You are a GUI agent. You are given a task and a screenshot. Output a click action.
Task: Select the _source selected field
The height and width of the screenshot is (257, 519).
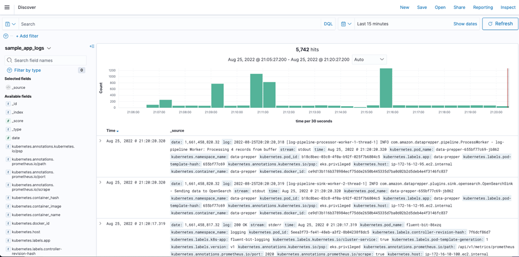pos(19,87)
